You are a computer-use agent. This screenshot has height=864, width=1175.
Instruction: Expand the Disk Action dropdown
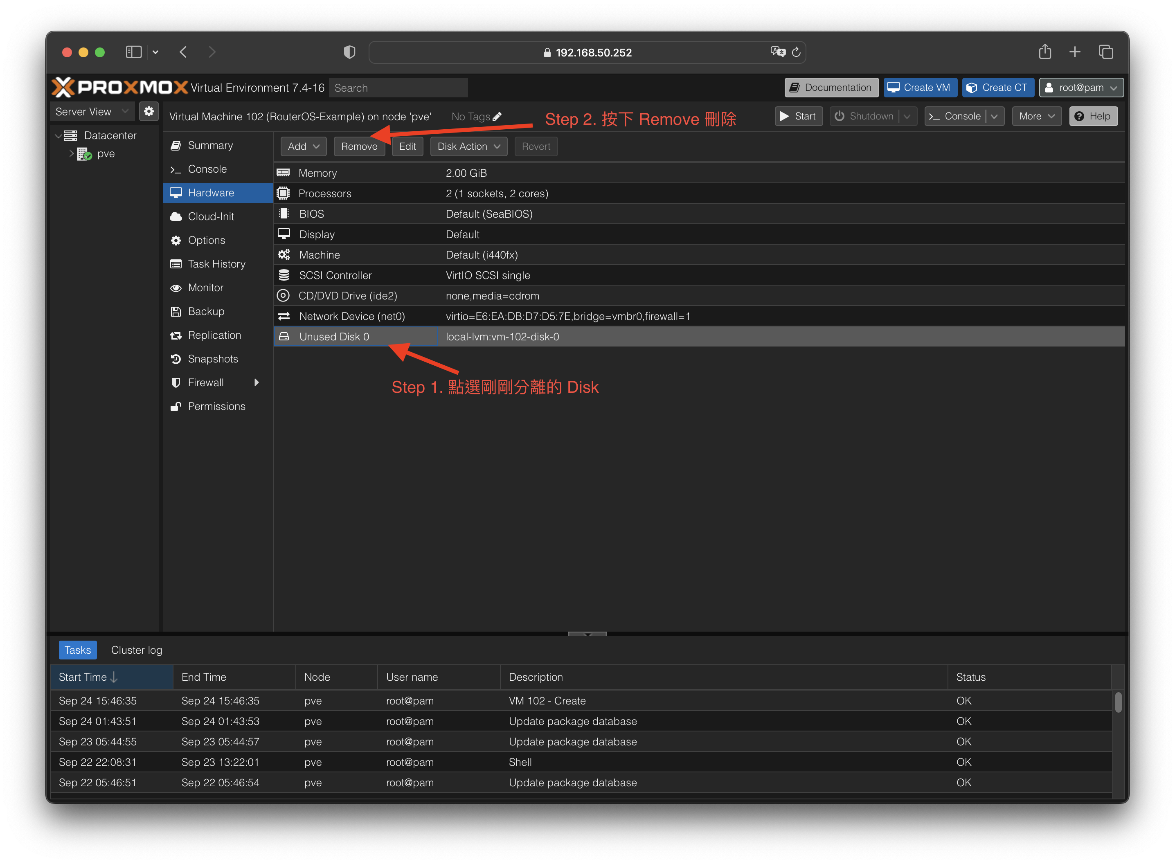point(468,146)
